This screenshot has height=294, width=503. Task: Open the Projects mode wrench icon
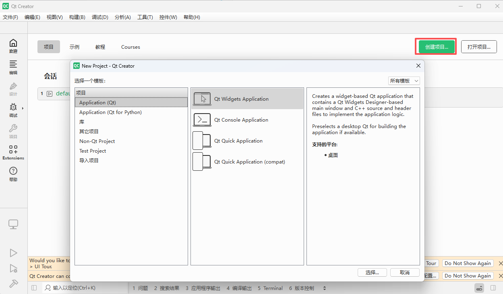pyautogui.click(x=13, y=128)
